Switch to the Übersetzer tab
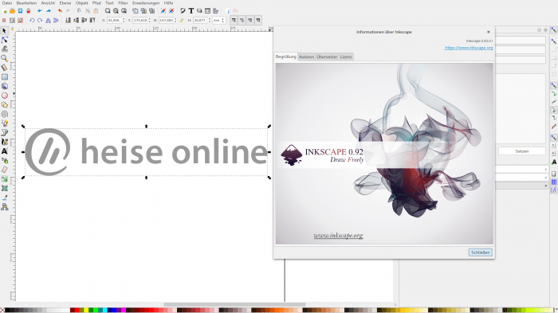 point(327,57)
